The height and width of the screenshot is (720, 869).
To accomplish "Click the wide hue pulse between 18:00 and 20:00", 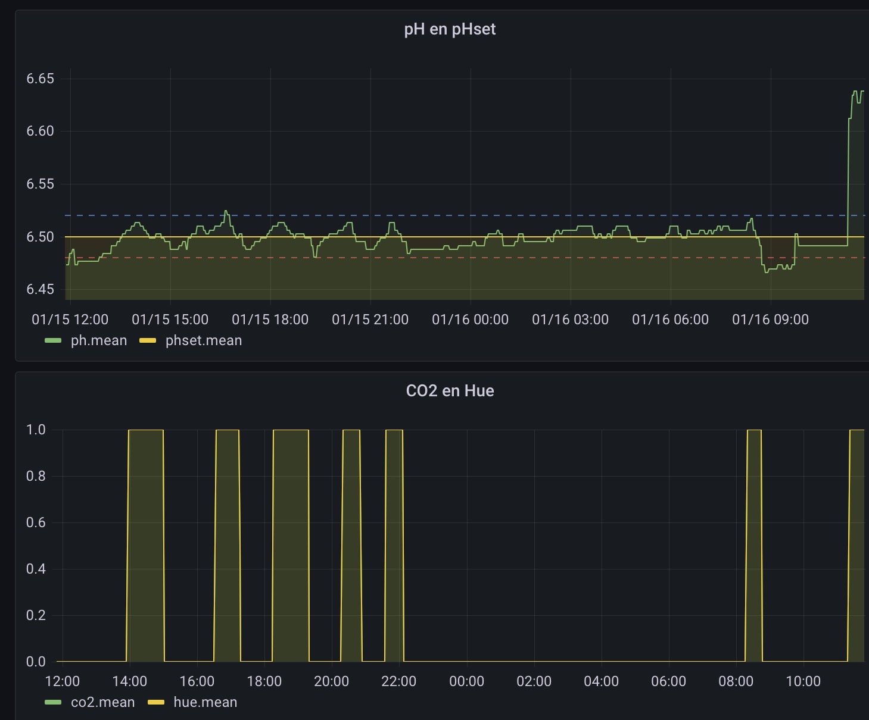I will 291,536.
